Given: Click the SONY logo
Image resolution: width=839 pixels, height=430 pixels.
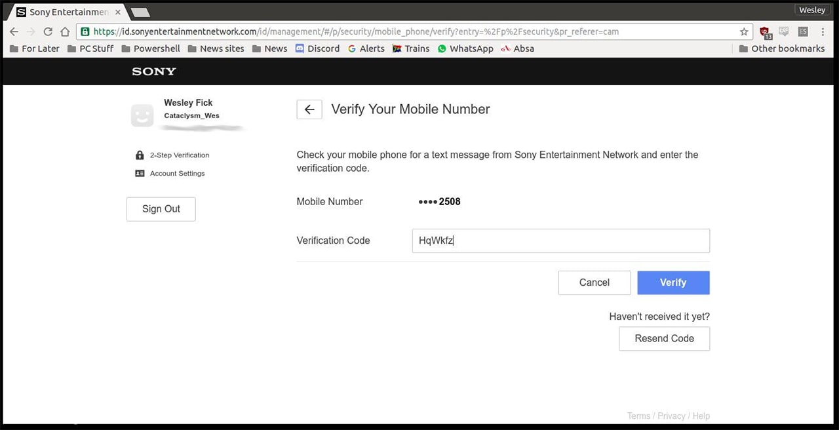Looking at the screenshot, I should point(154,71).
